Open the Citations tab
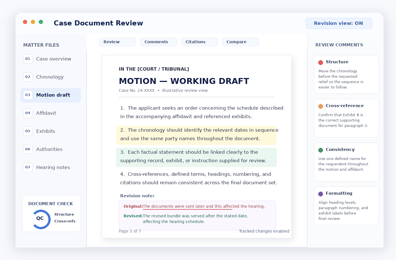 (x=199, y=42)
